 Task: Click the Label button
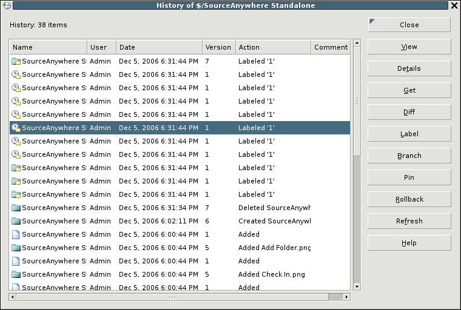[409, 134]
